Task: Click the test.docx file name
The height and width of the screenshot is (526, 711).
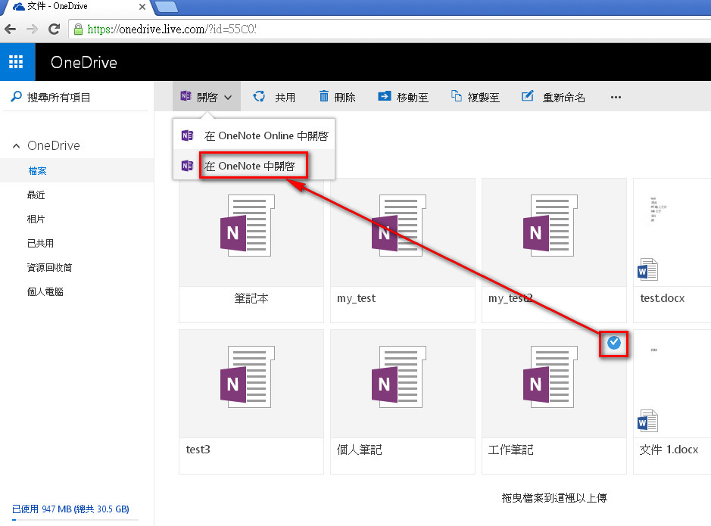Action: (x=662, y=298)
